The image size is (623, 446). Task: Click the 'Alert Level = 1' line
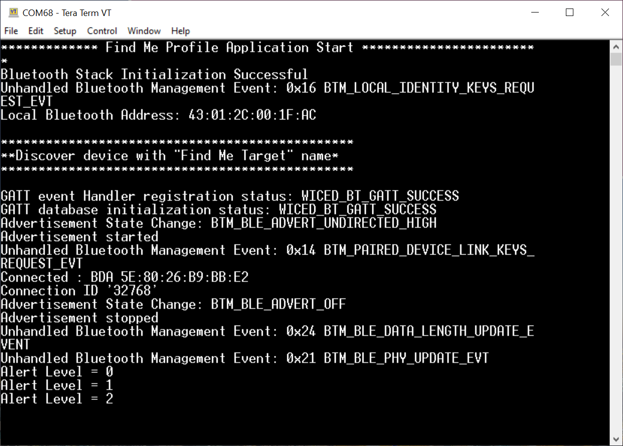pyautogui.click(x=57, y=385)
